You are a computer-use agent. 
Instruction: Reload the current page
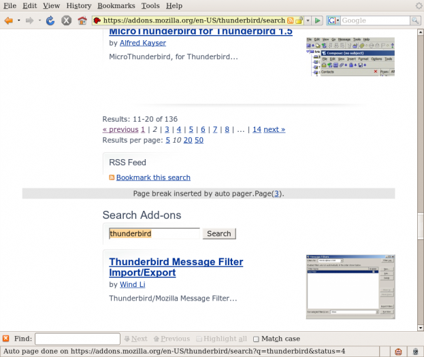pos(50,20)
